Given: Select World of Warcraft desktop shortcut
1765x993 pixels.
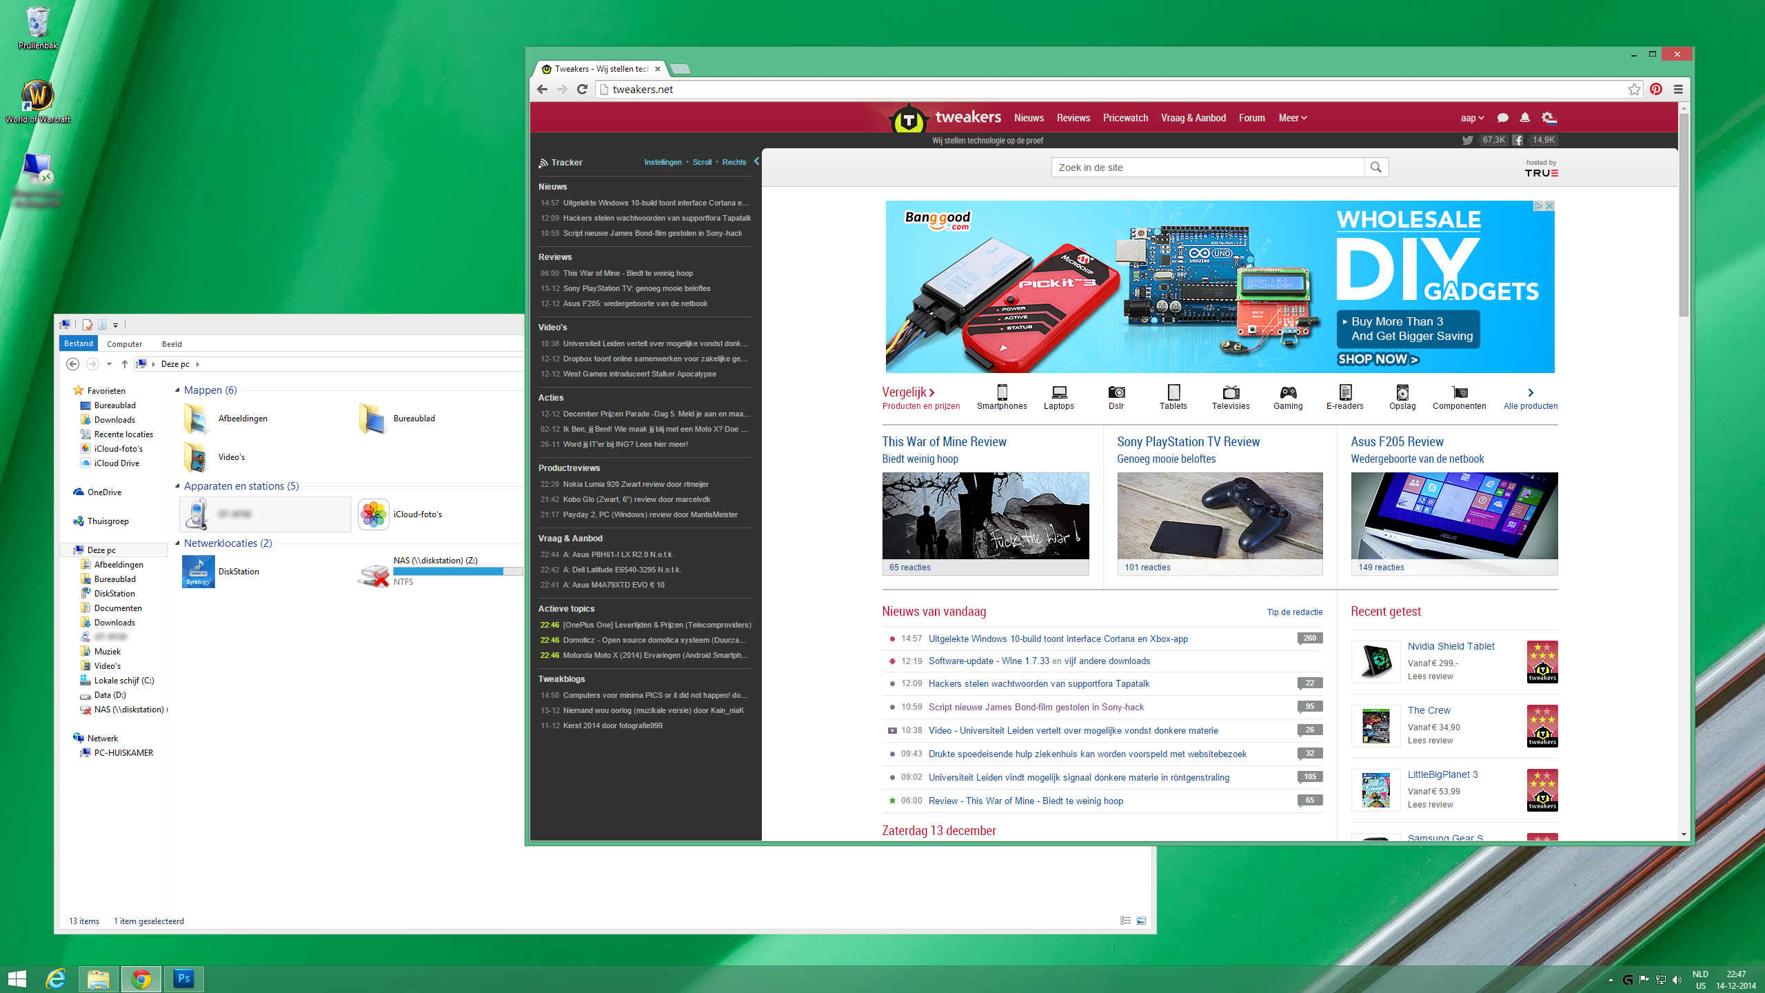Looking at the screenshot, I should [38, 101].
